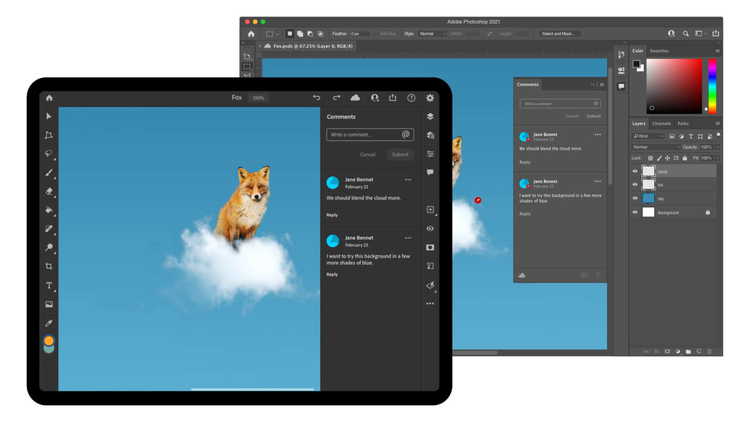Open the Normal blend mode dropdown
The height and width of the screenshot is (422, 750).
(655, 147)
